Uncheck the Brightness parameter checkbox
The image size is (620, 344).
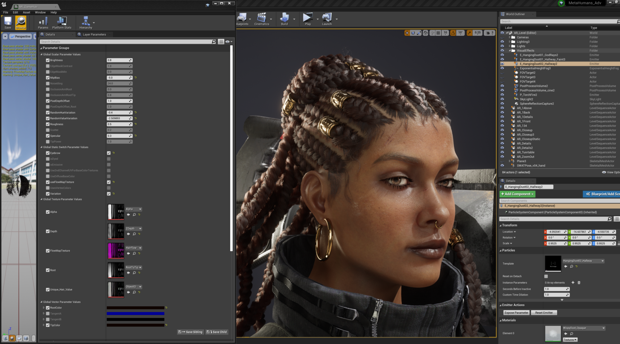48,60
